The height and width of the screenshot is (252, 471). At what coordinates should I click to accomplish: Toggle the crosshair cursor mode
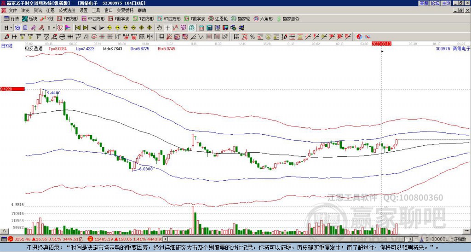pyautogui.click(x=167, y=28)
